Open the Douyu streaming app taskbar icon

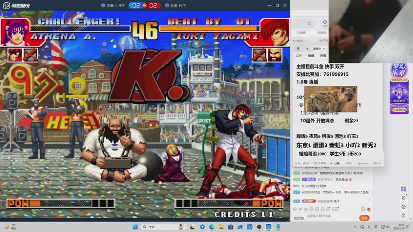pyautogui.click(x=268, y=227)
